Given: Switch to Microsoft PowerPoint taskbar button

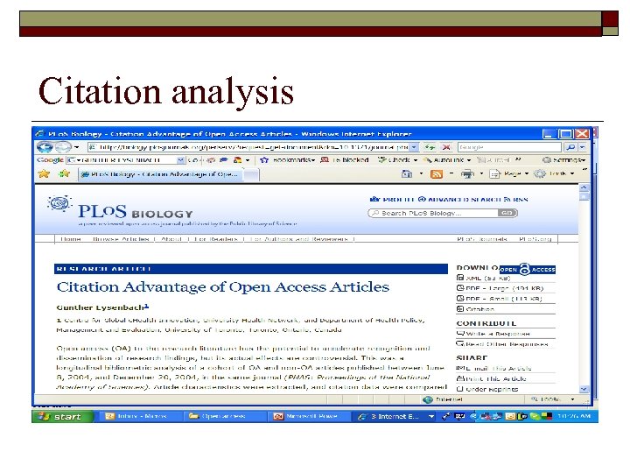Looking at the screenshot, I should click(x=308, y=416).
